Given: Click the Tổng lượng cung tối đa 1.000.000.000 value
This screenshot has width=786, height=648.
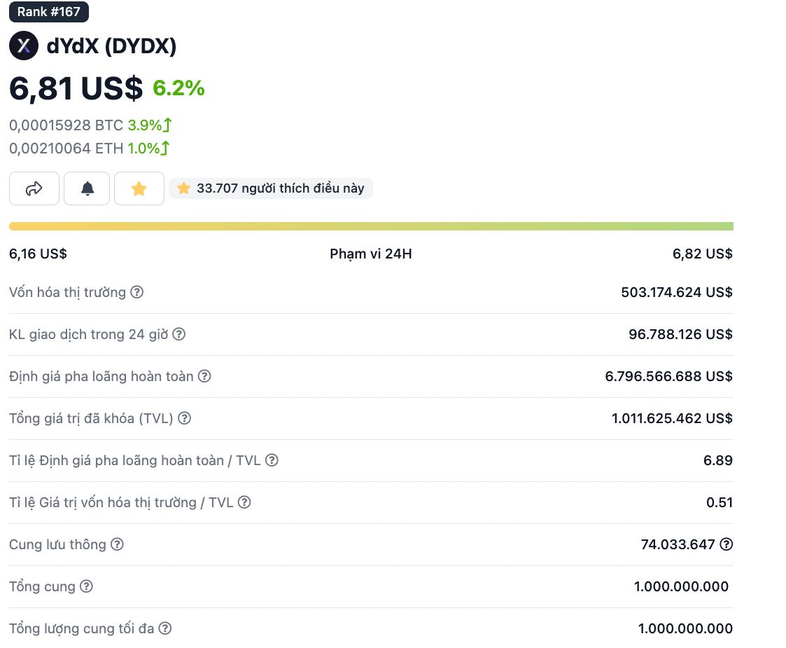Looking at the screenshot, I should point(685,628).
